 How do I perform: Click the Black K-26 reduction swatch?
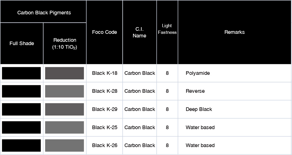(64, 146)
